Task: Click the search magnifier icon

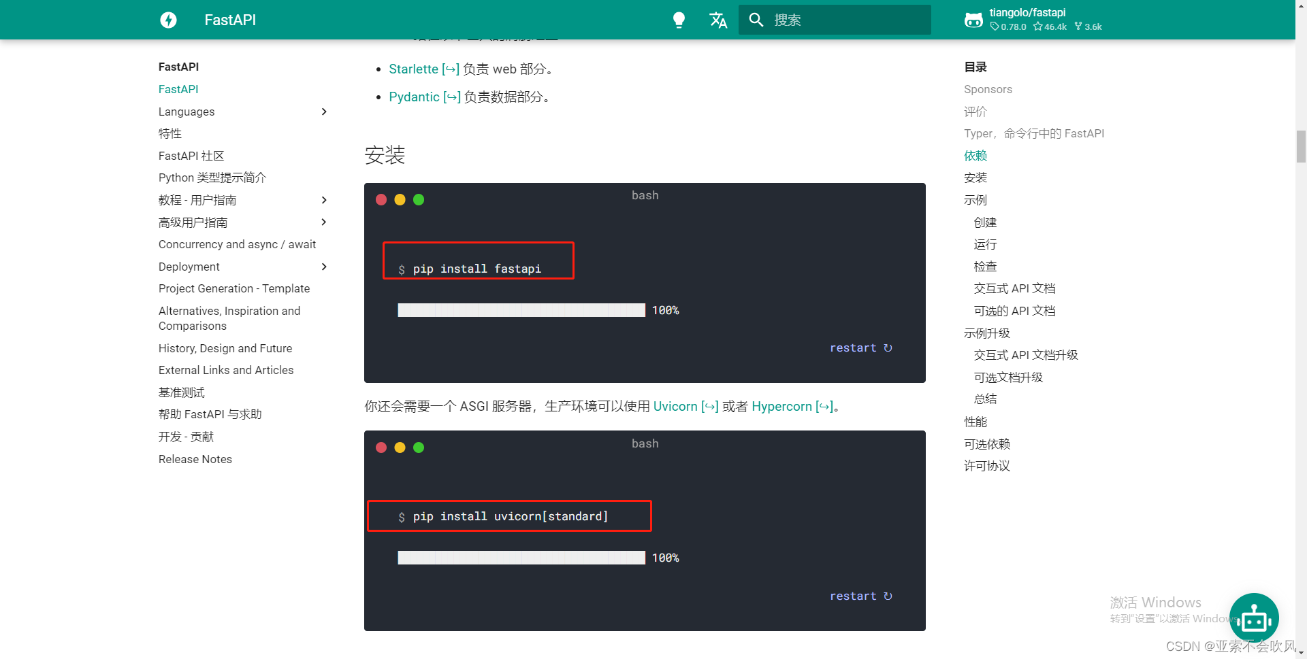Action: [x=756, y=20]
